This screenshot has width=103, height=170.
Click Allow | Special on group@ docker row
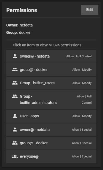tap(82, 143)
